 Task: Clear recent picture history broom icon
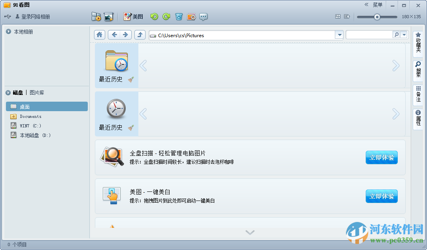point(131,127)
